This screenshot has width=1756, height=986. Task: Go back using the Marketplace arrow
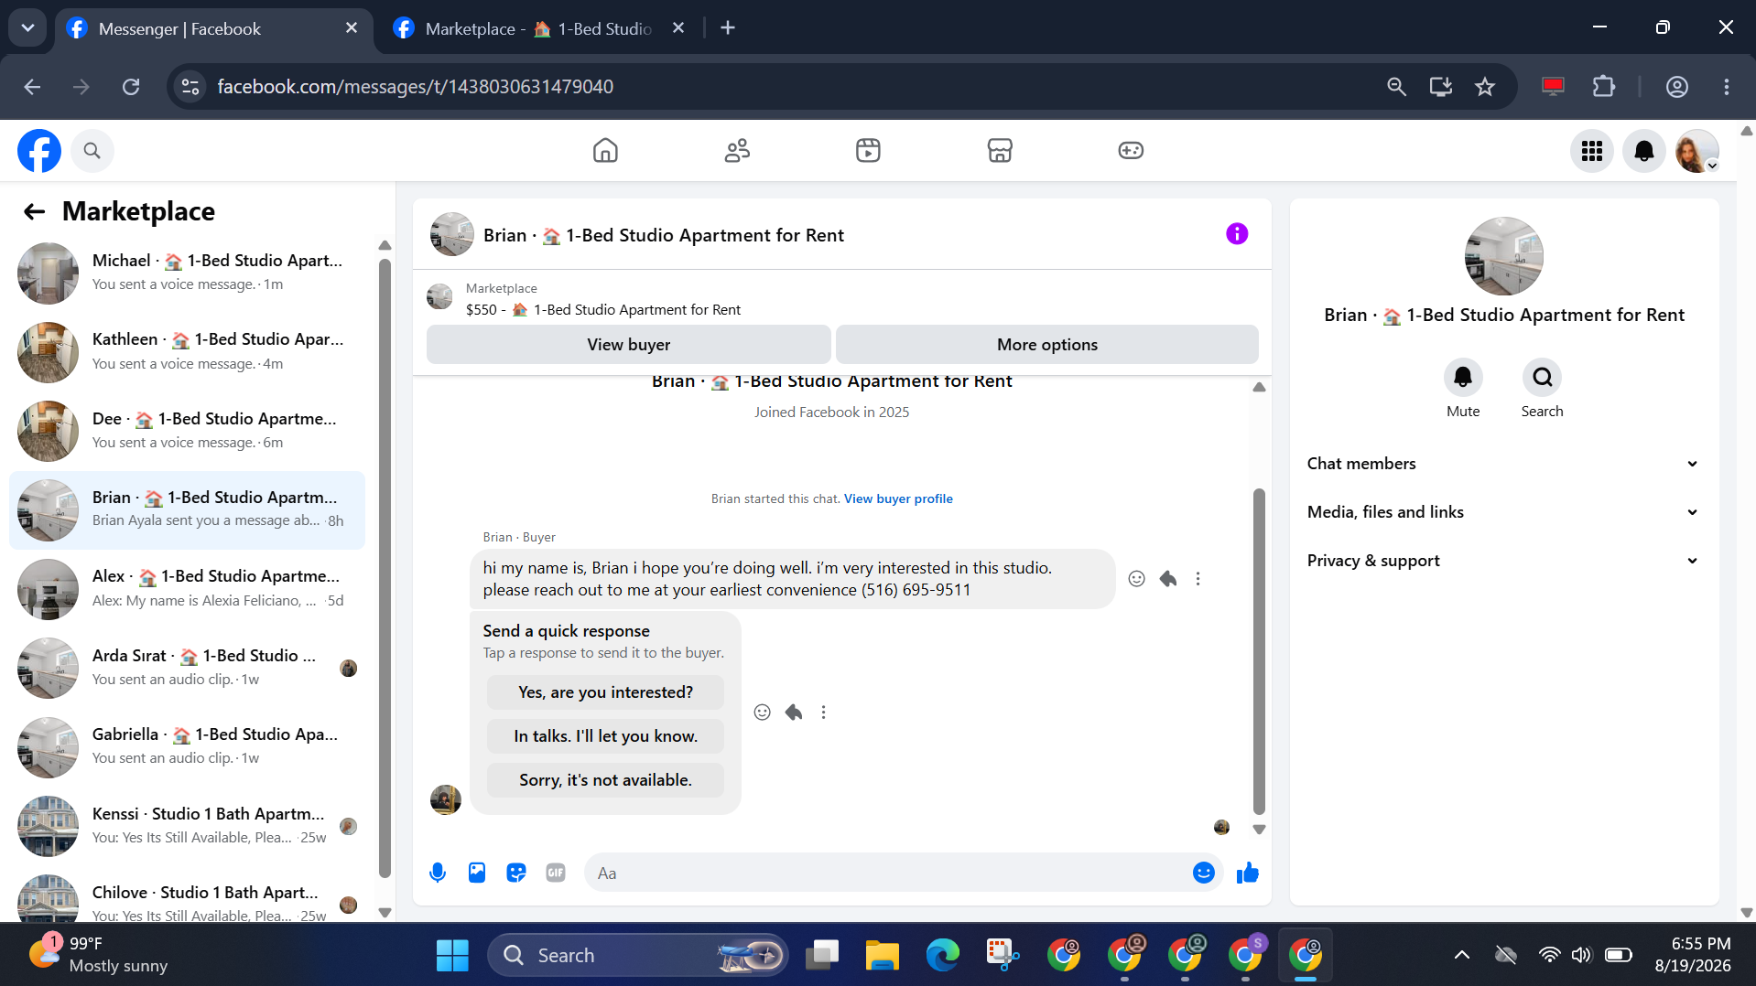[x=35, y=212]
